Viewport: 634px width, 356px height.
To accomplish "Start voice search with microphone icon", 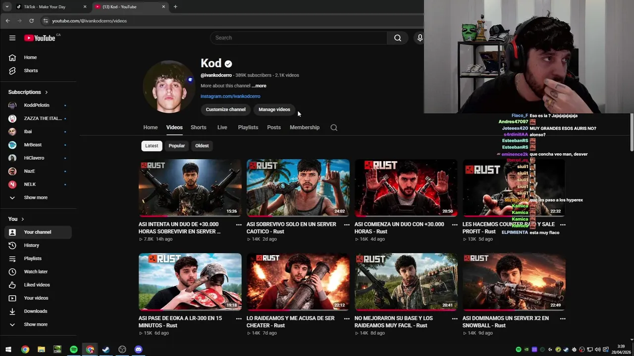I will coord(420,38).
